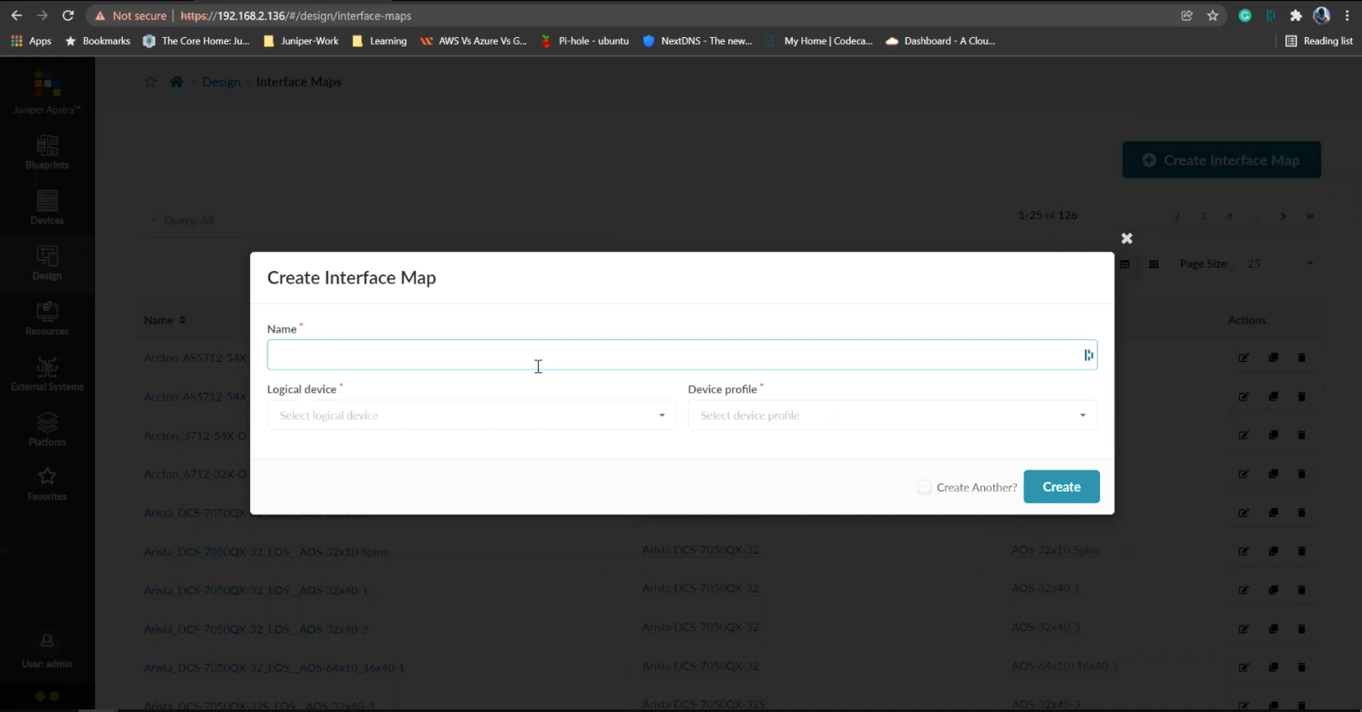Delete the AOS-64x10+16x40-1 interface map row
Viewport: 1362px width, 712px height.
1301,667
